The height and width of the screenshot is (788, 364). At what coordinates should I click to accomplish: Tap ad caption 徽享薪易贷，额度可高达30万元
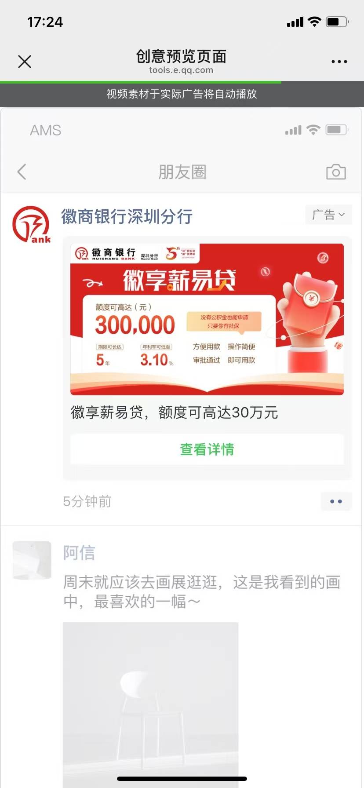click(174, 412)
